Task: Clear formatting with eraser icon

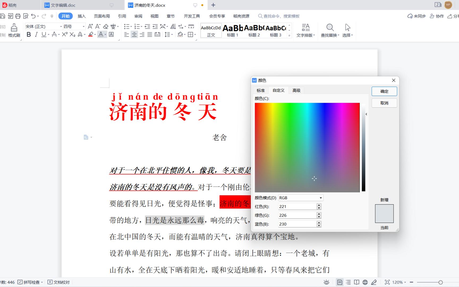Action: 105,26
